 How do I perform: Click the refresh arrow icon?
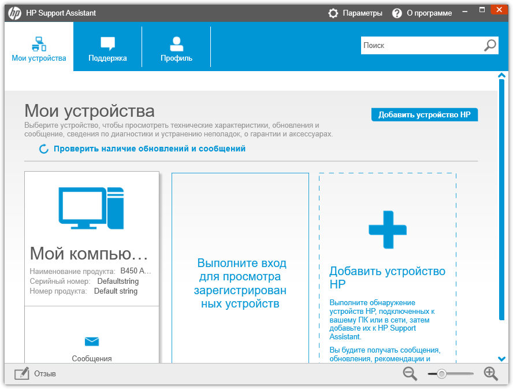tap(44, 149)
